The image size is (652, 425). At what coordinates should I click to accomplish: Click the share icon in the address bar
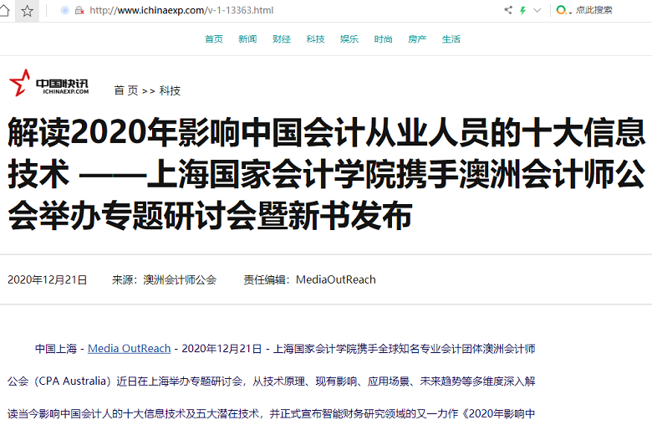pyautogui.click(x=508, y=10)
